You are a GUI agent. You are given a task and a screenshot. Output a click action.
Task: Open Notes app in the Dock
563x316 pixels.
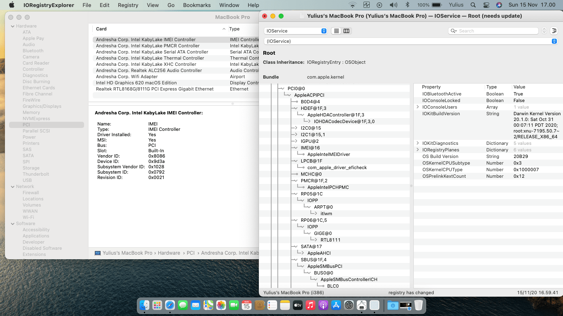pos(285,305)
